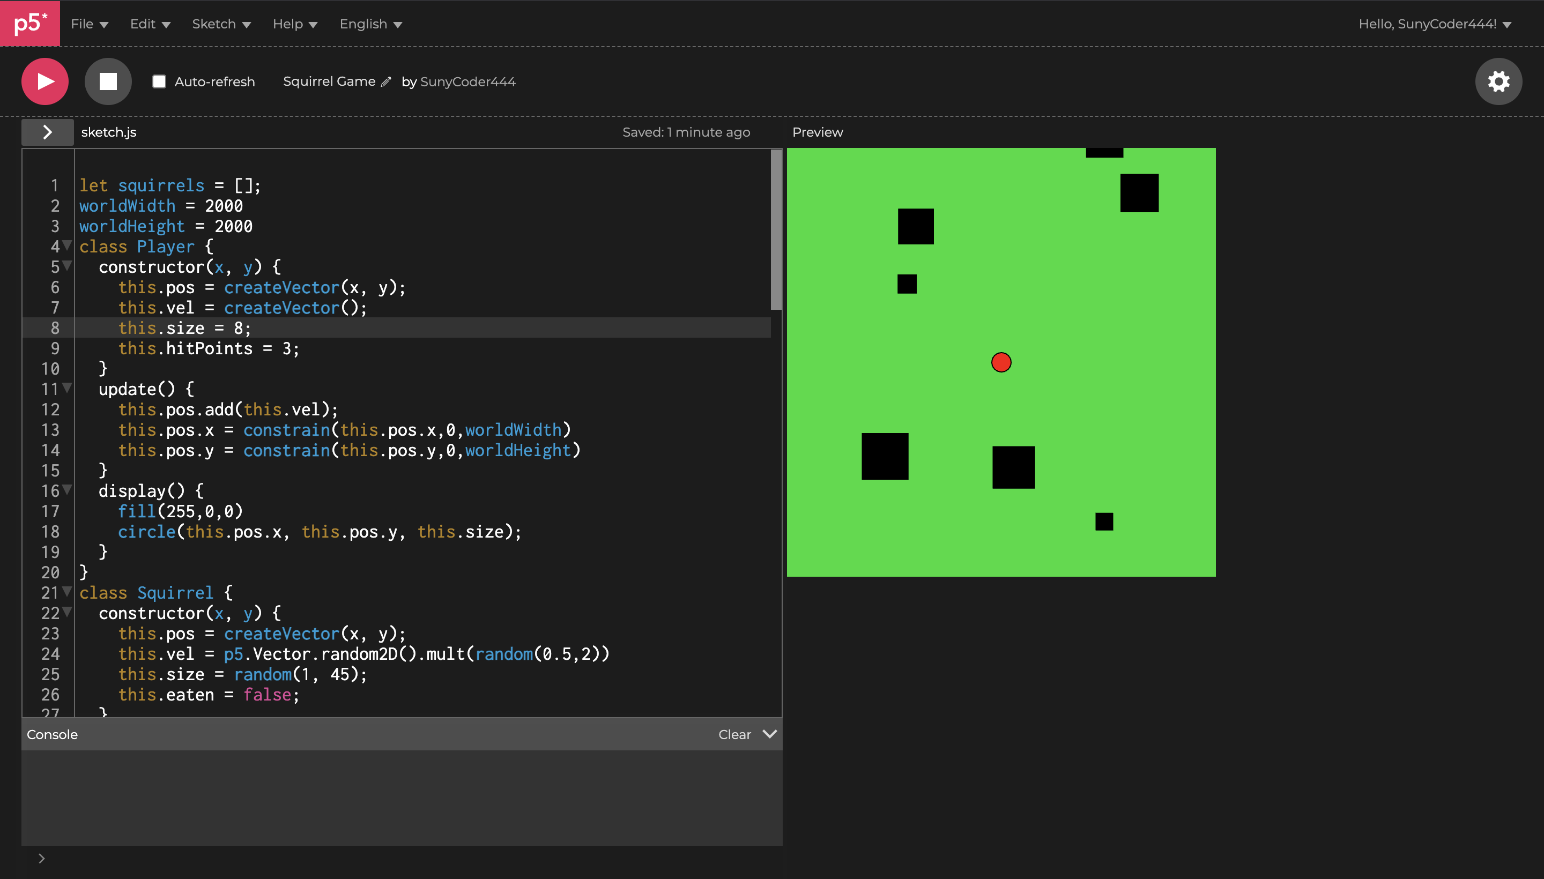
Task: Open the SunyCoder444 account dropdown
Action: (1434, 24)
